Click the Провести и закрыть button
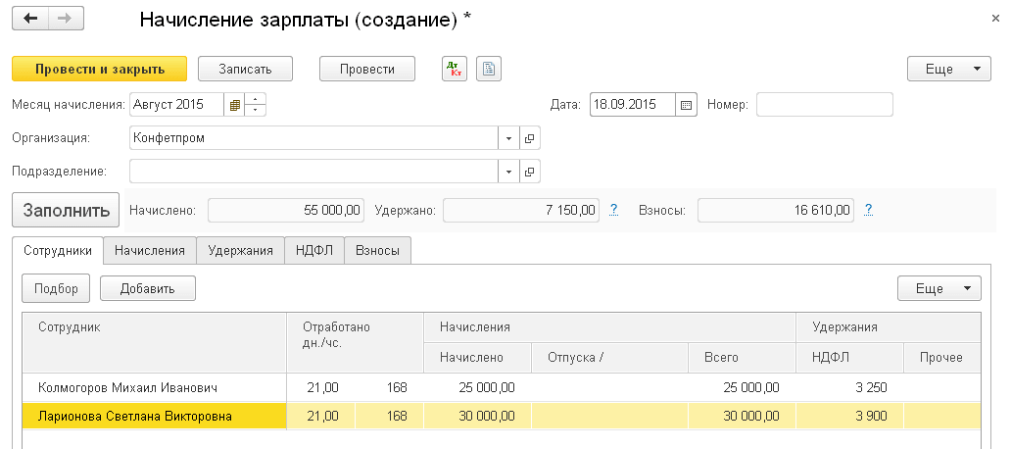 [99, 69]
